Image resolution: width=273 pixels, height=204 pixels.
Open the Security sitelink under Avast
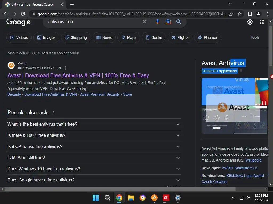pyautogui.click(x=14, y=94)
